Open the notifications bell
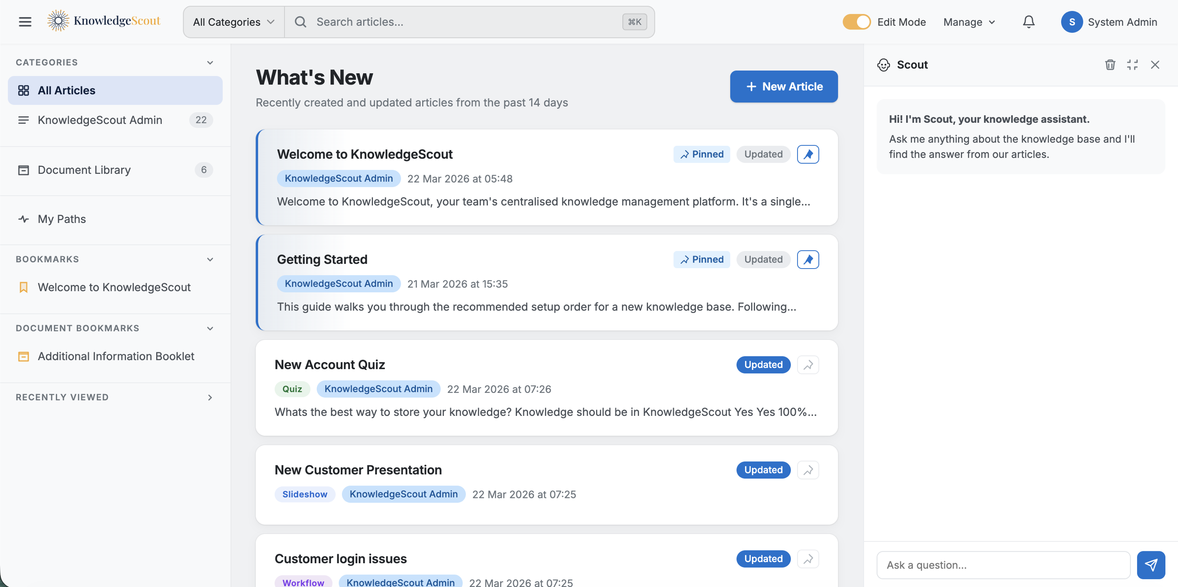Screen dimensions: 1178x587 (1029, 22)
